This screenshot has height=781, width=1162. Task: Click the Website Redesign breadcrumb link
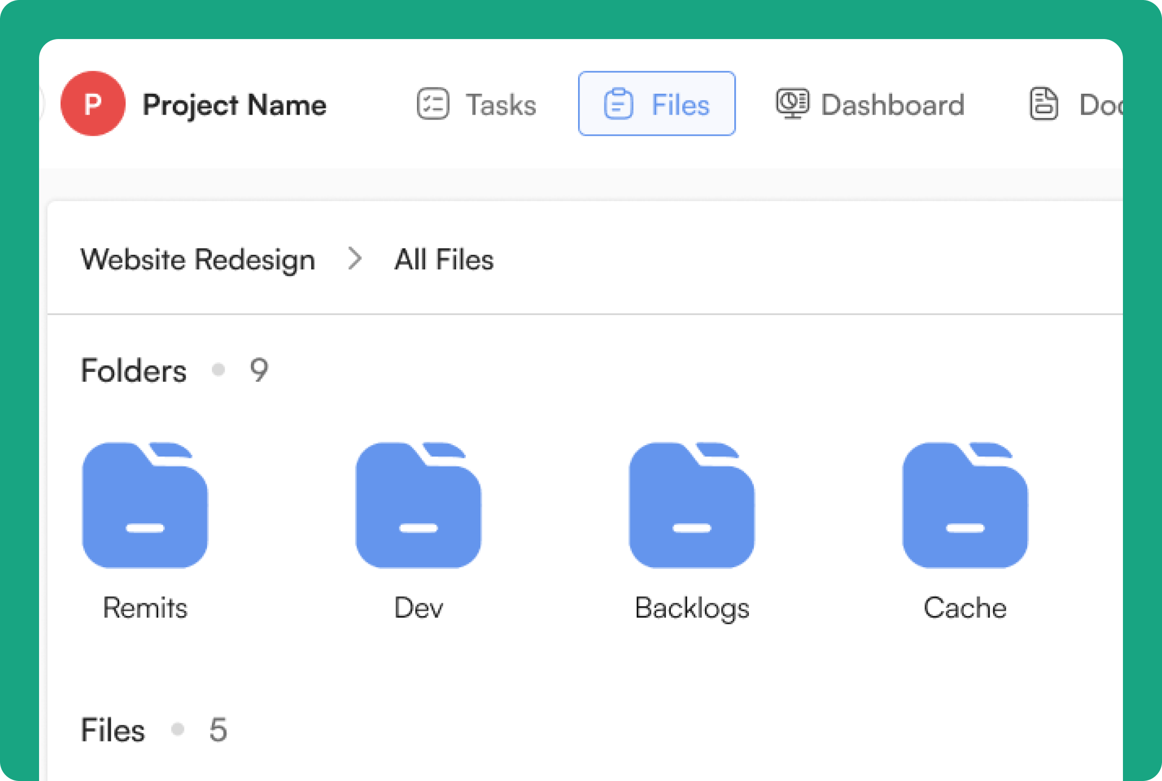[198, 259]
